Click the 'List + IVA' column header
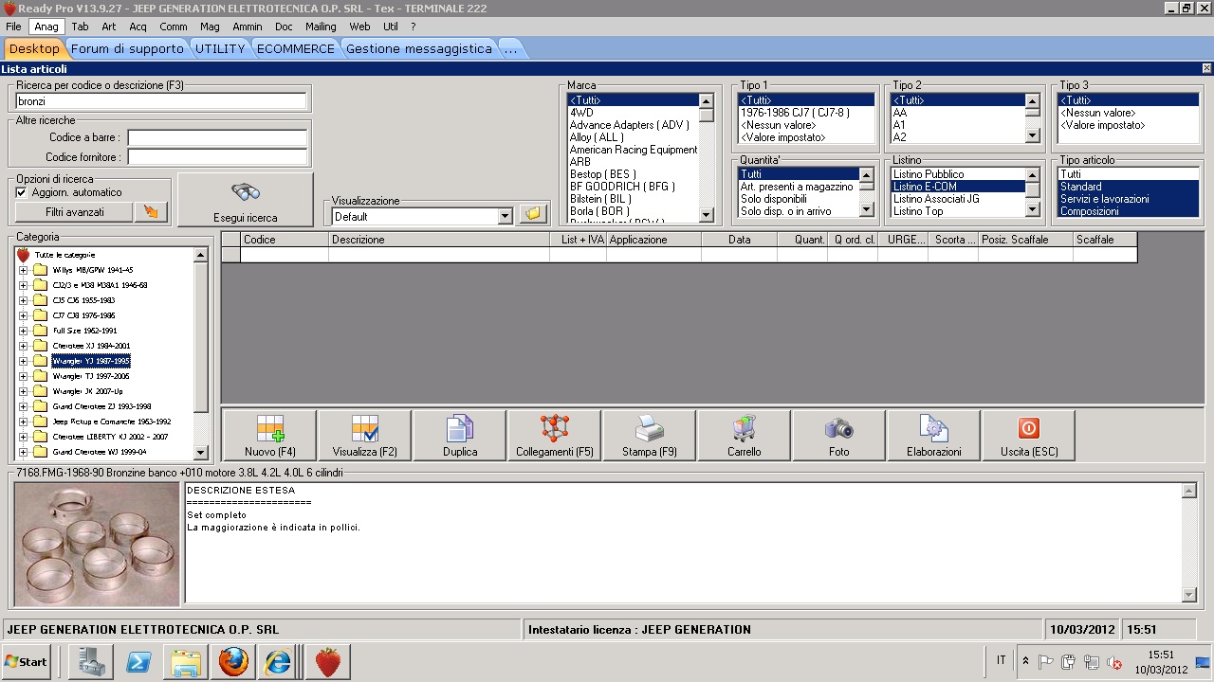Image resolution: width=1214 pixels, height=682 pixels. pos(579,240)
